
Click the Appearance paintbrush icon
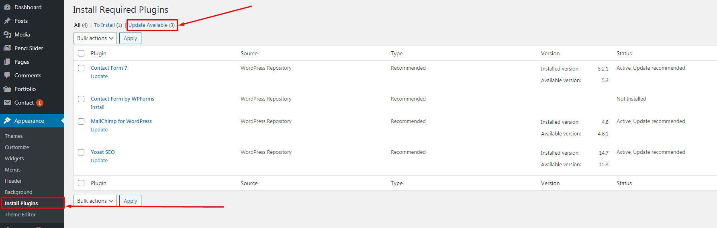tap(7, 121)
